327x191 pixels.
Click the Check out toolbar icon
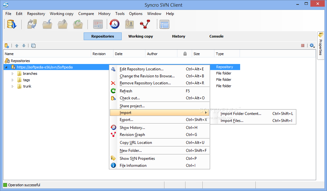point(11,24)
